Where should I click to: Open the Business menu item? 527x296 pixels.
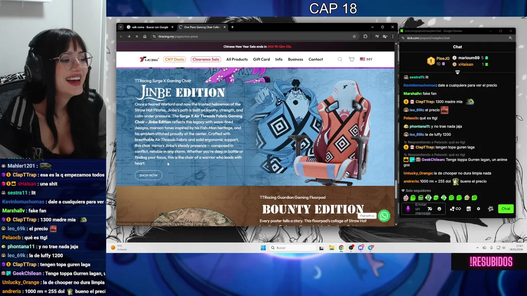coord(295,59)
